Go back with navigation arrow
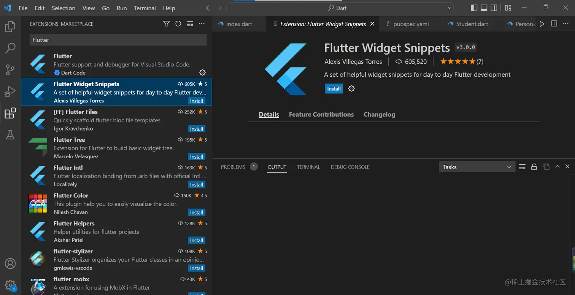The width and height of the screenshot is (575, 295). [x=209, y=8]
